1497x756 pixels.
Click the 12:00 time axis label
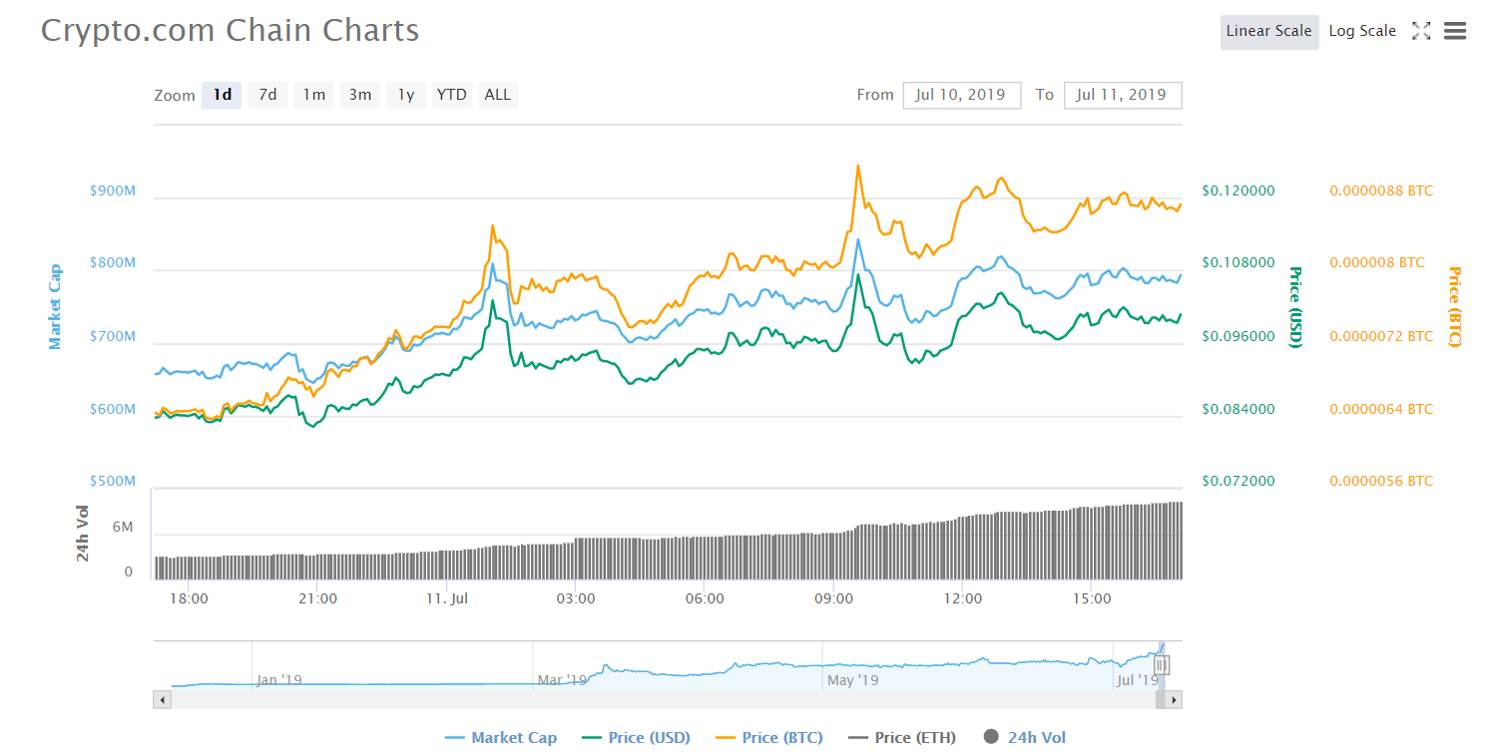(963, 598)
